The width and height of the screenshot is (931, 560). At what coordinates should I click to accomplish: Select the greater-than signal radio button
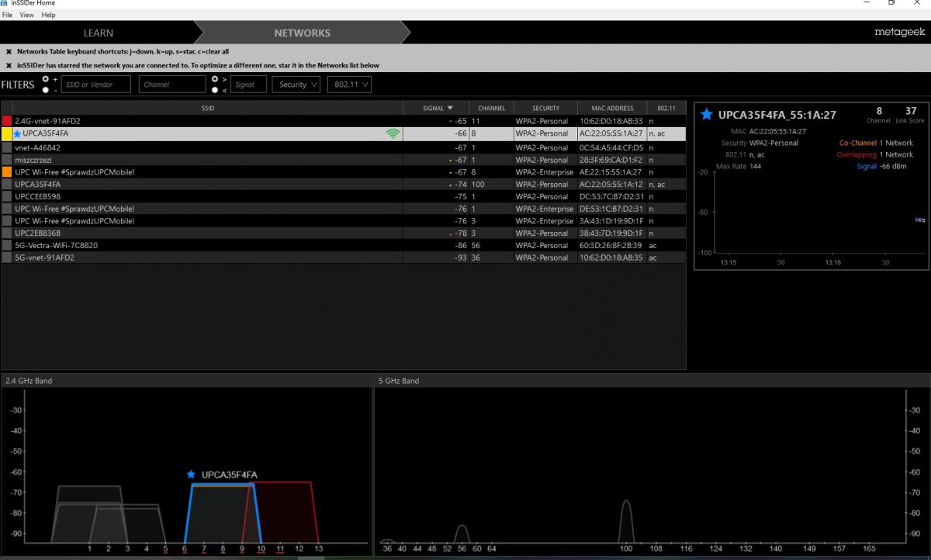tap(215, 79)
